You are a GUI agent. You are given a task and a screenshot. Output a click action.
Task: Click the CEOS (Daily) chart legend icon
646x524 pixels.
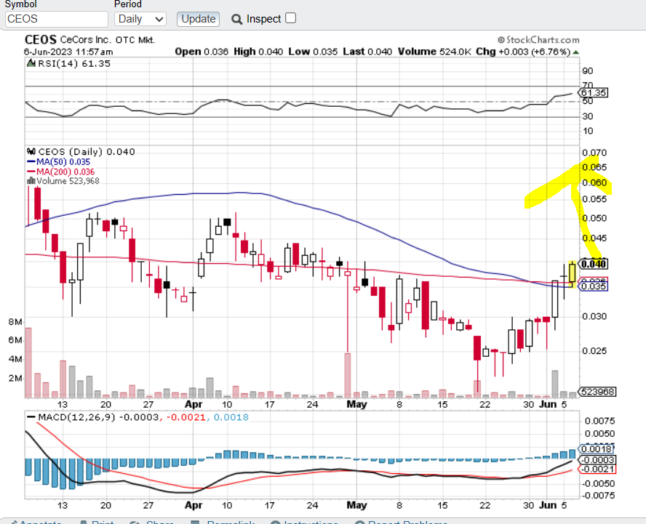point(31,153)
